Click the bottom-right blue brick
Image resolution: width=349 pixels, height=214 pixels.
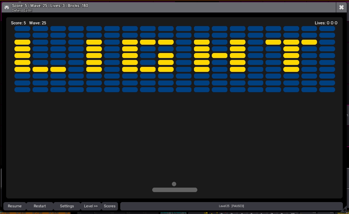click(x=327, y=90)
